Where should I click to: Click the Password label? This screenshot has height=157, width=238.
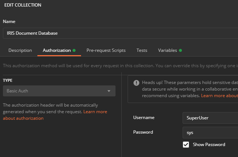(143, 132)
